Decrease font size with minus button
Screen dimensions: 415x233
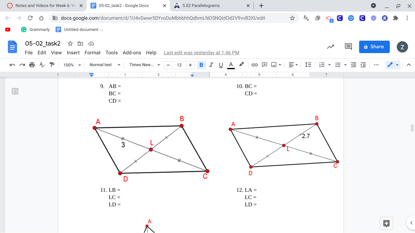pos(168,65)
